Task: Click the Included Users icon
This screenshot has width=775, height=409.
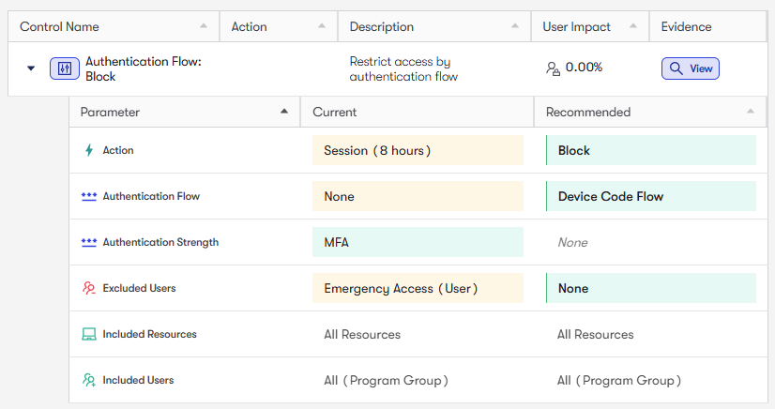Action: point(89,380)
